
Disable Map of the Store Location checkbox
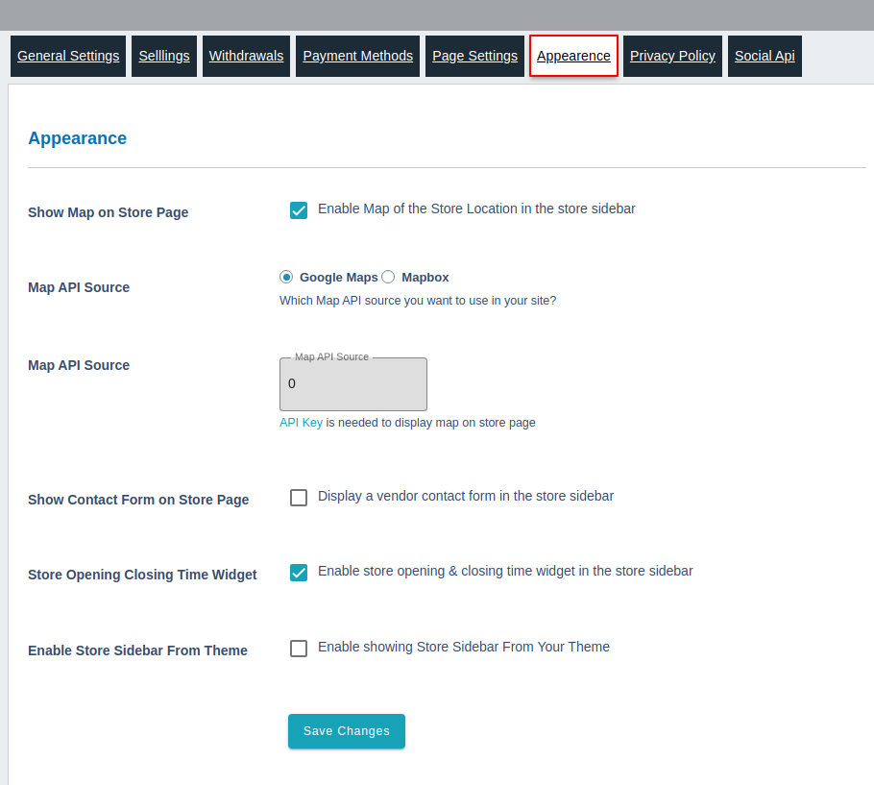[299, 209]
